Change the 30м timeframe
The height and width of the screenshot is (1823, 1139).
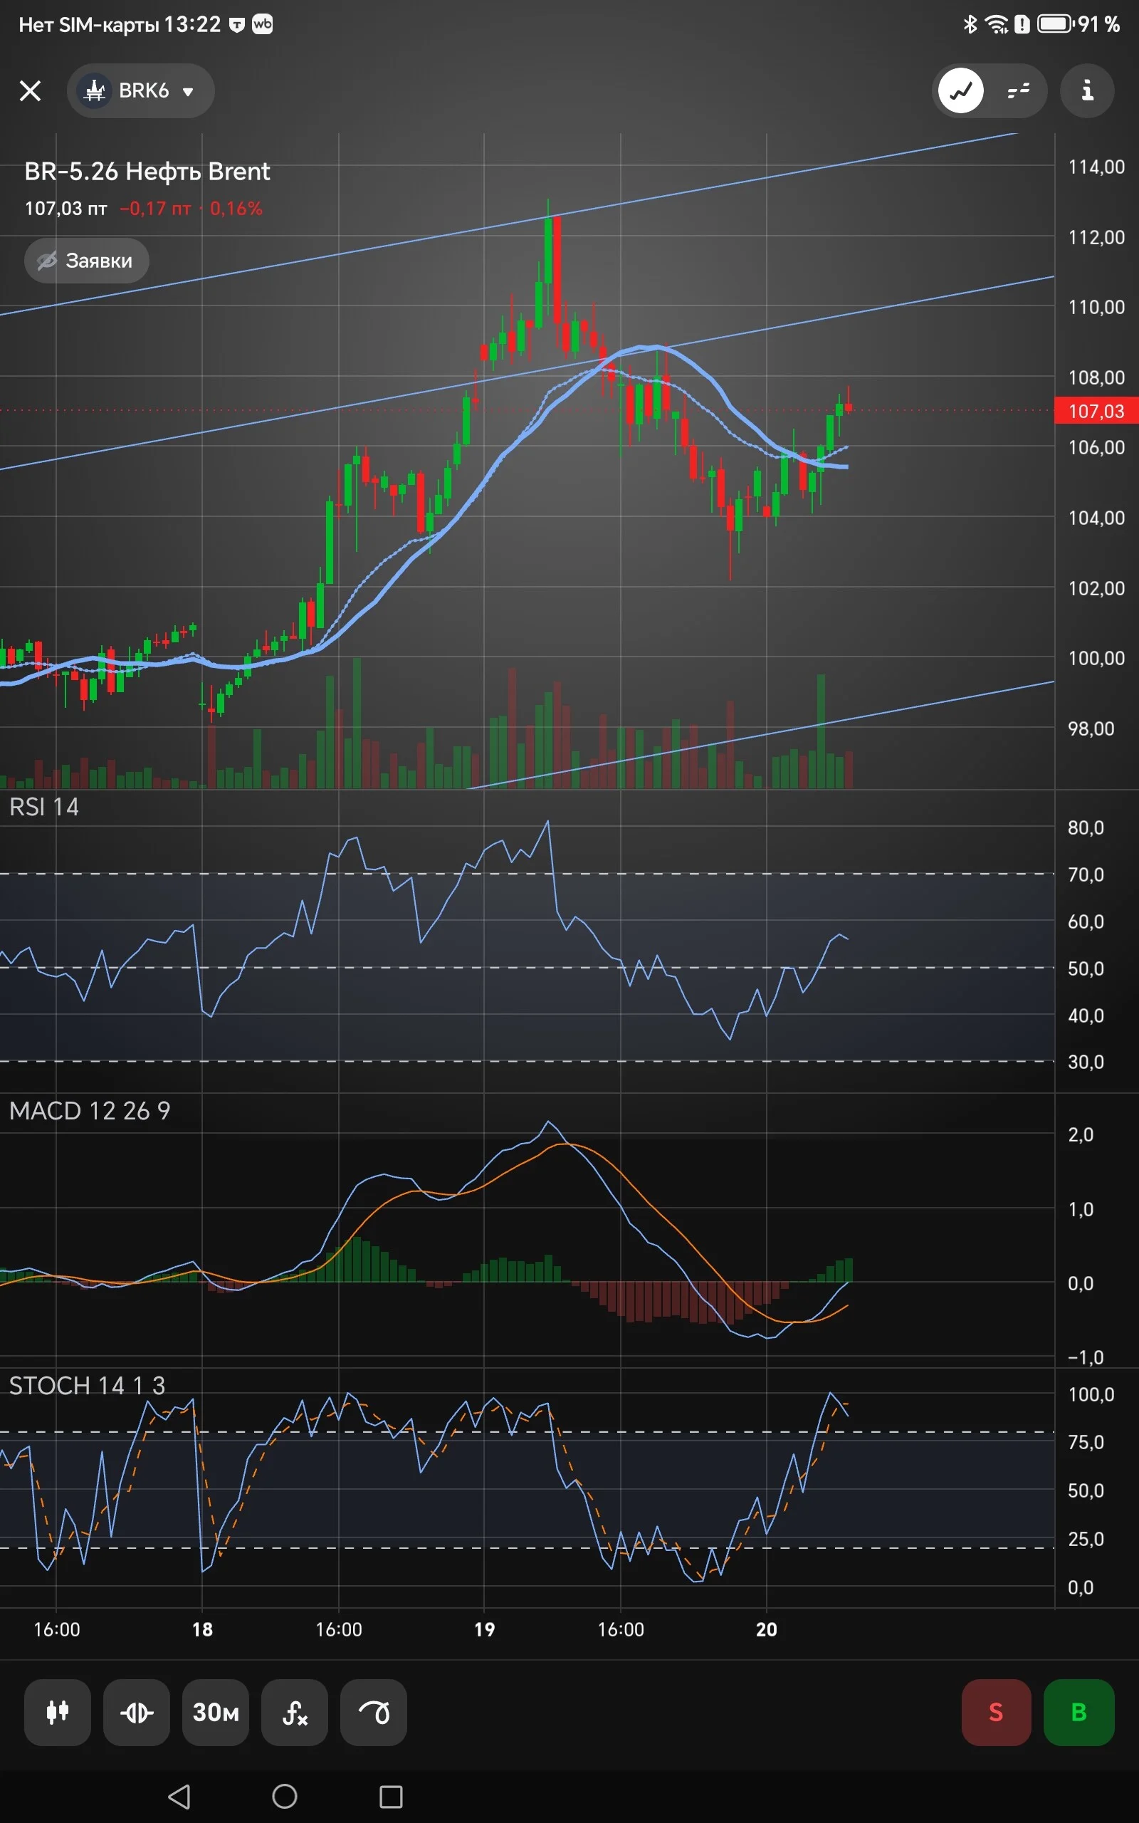(x=216, y=1712)
